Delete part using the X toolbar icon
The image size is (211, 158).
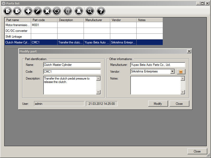click(x=47, y=11)
